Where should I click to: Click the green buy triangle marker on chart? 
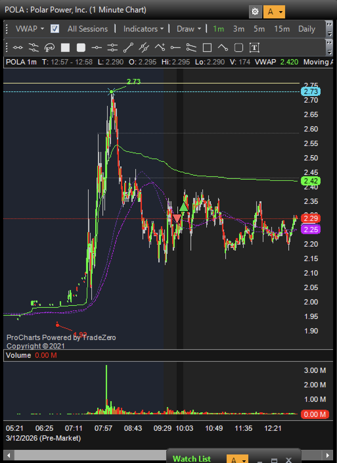(x=184, y=207)
